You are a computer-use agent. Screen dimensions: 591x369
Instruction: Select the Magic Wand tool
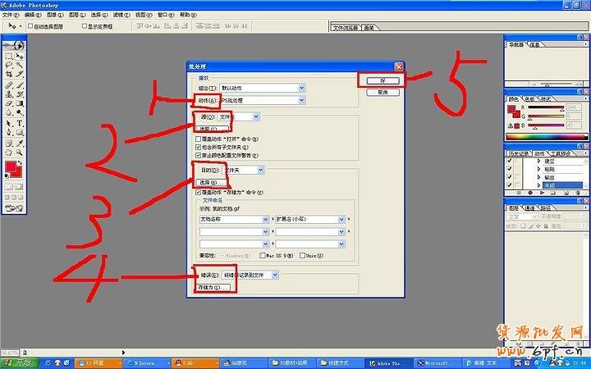tap(19, 65)
